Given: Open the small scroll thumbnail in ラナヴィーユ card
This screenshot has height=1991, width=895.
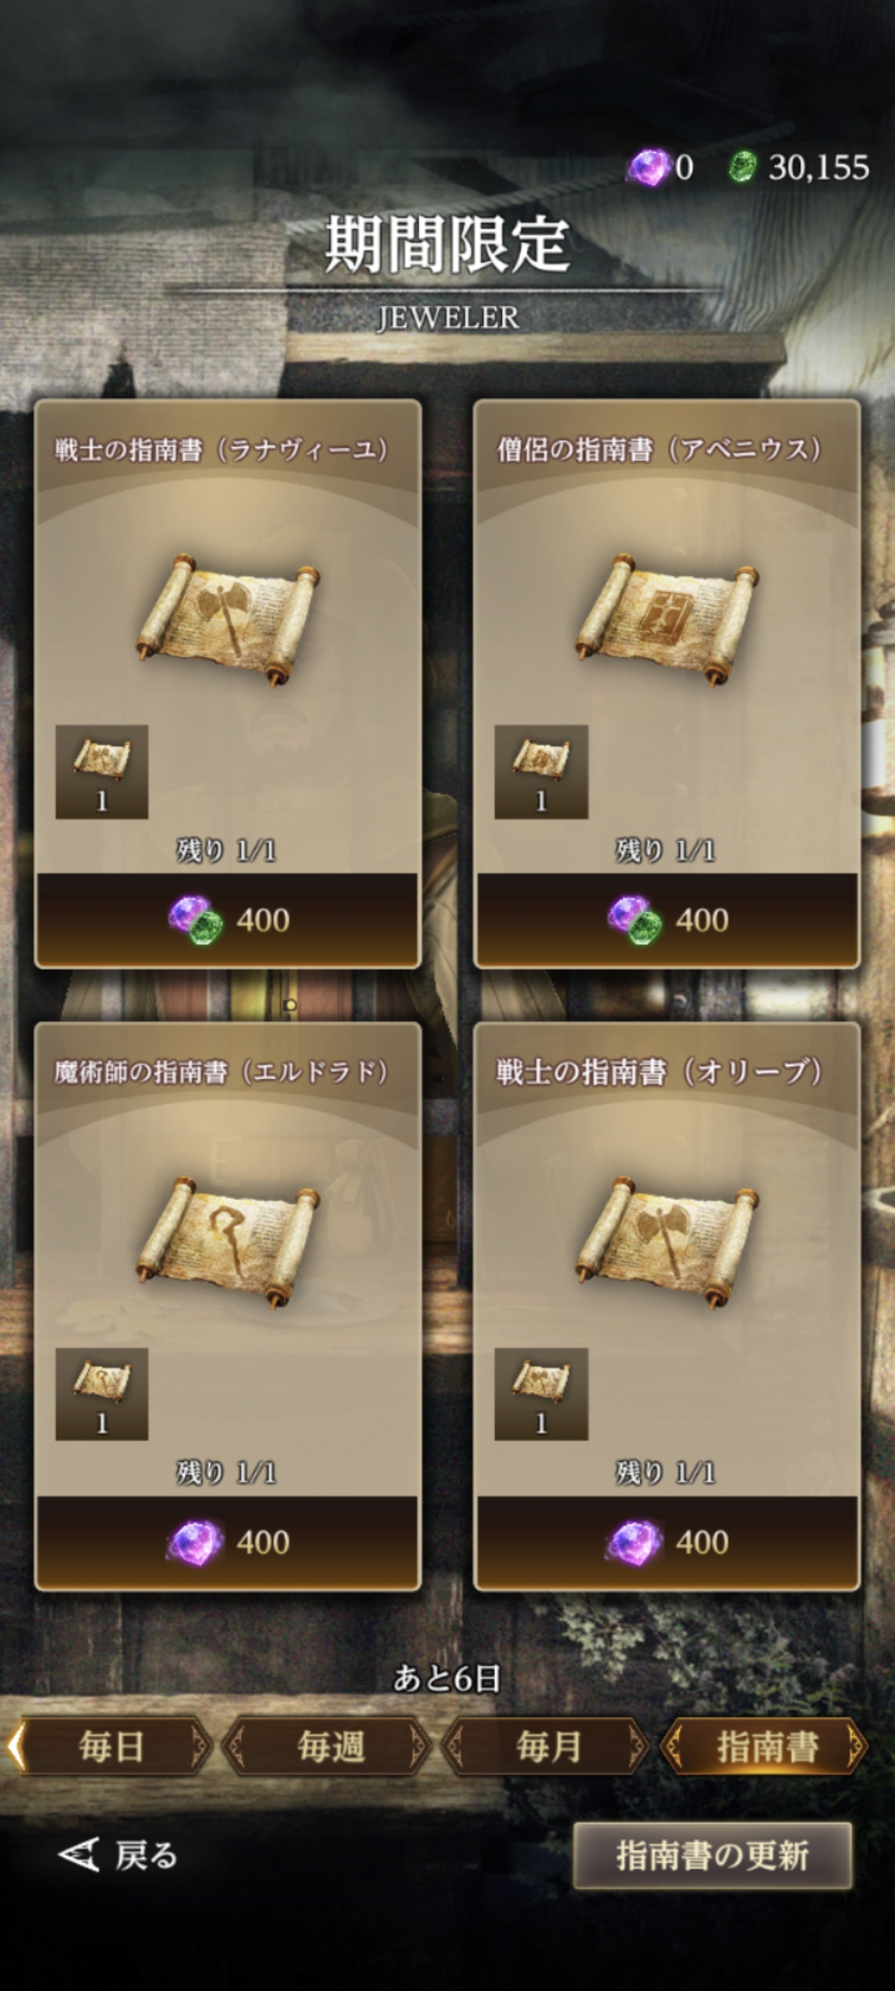Looking at the screenshot, I should point(102,772).
